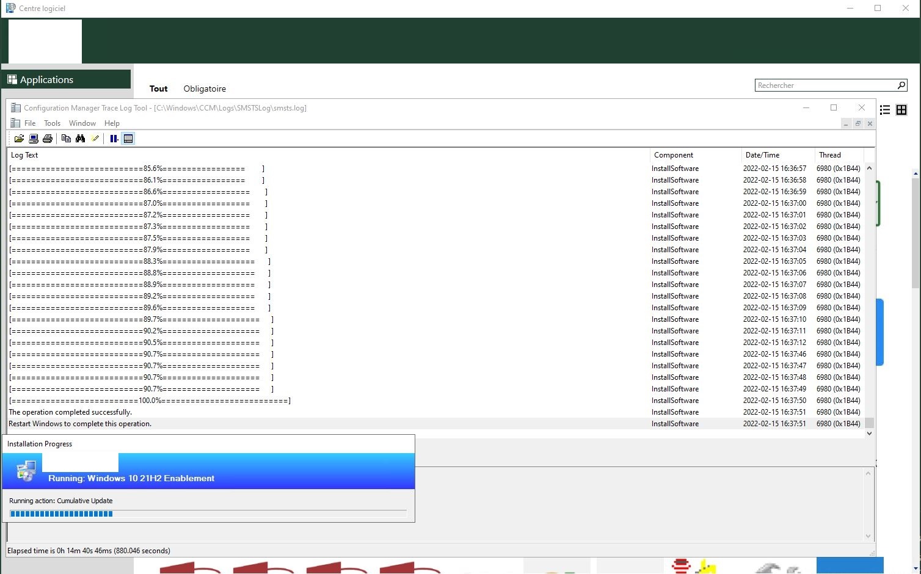Switch to the Obligatoire tab
The image size is (921, 574).
[x=205, y=89]
